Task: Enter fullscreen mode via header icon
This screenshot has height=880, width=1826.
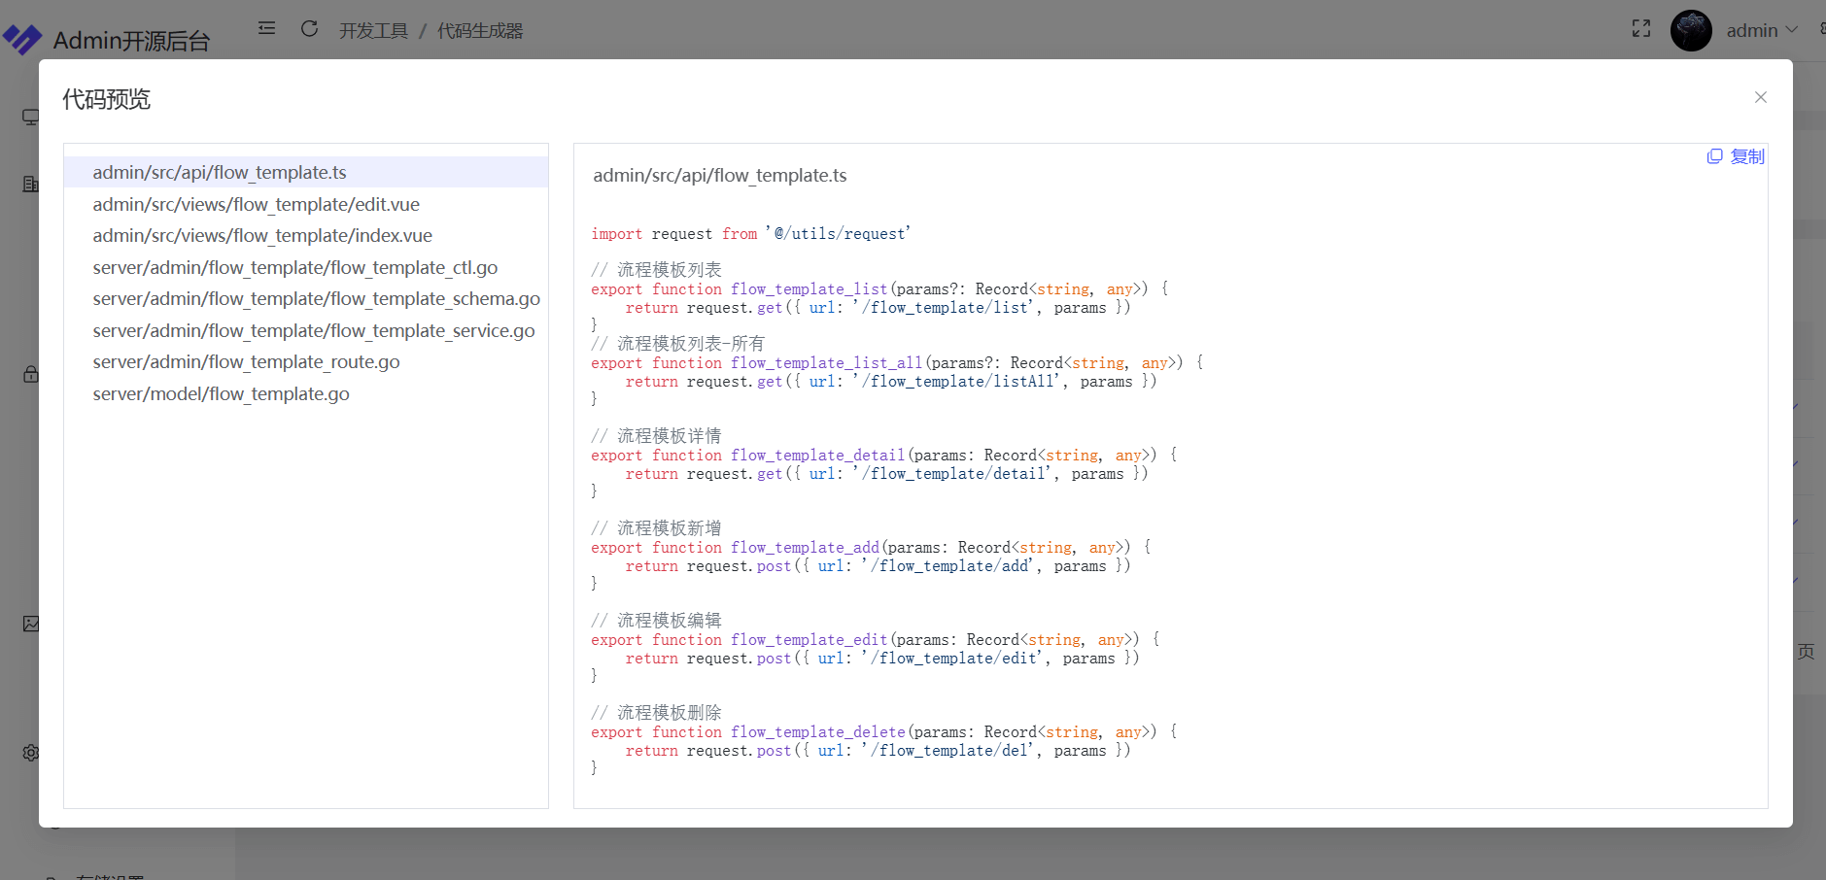Action: click(x=1640, y=29)
